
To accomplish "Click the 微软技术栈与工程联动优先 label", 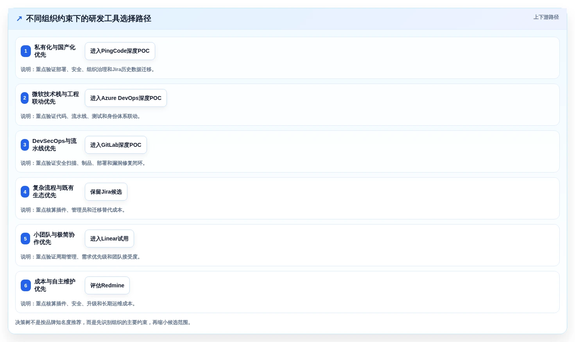I will coord(56,98).
